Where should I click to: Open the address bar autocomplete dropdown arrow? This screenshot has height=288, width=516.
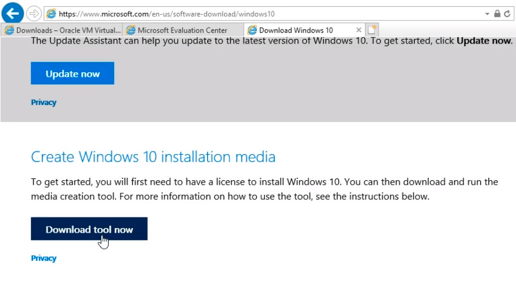pos(487,14)
